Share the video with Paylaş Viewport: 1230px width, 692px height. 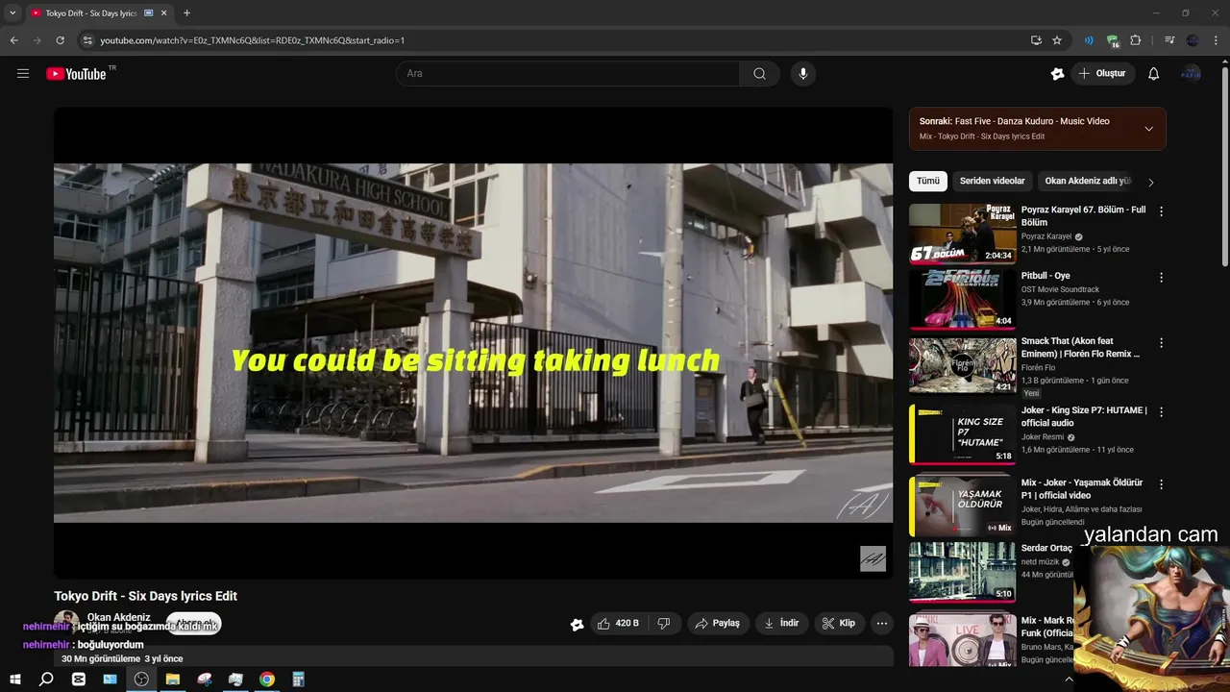coord(718,624)
